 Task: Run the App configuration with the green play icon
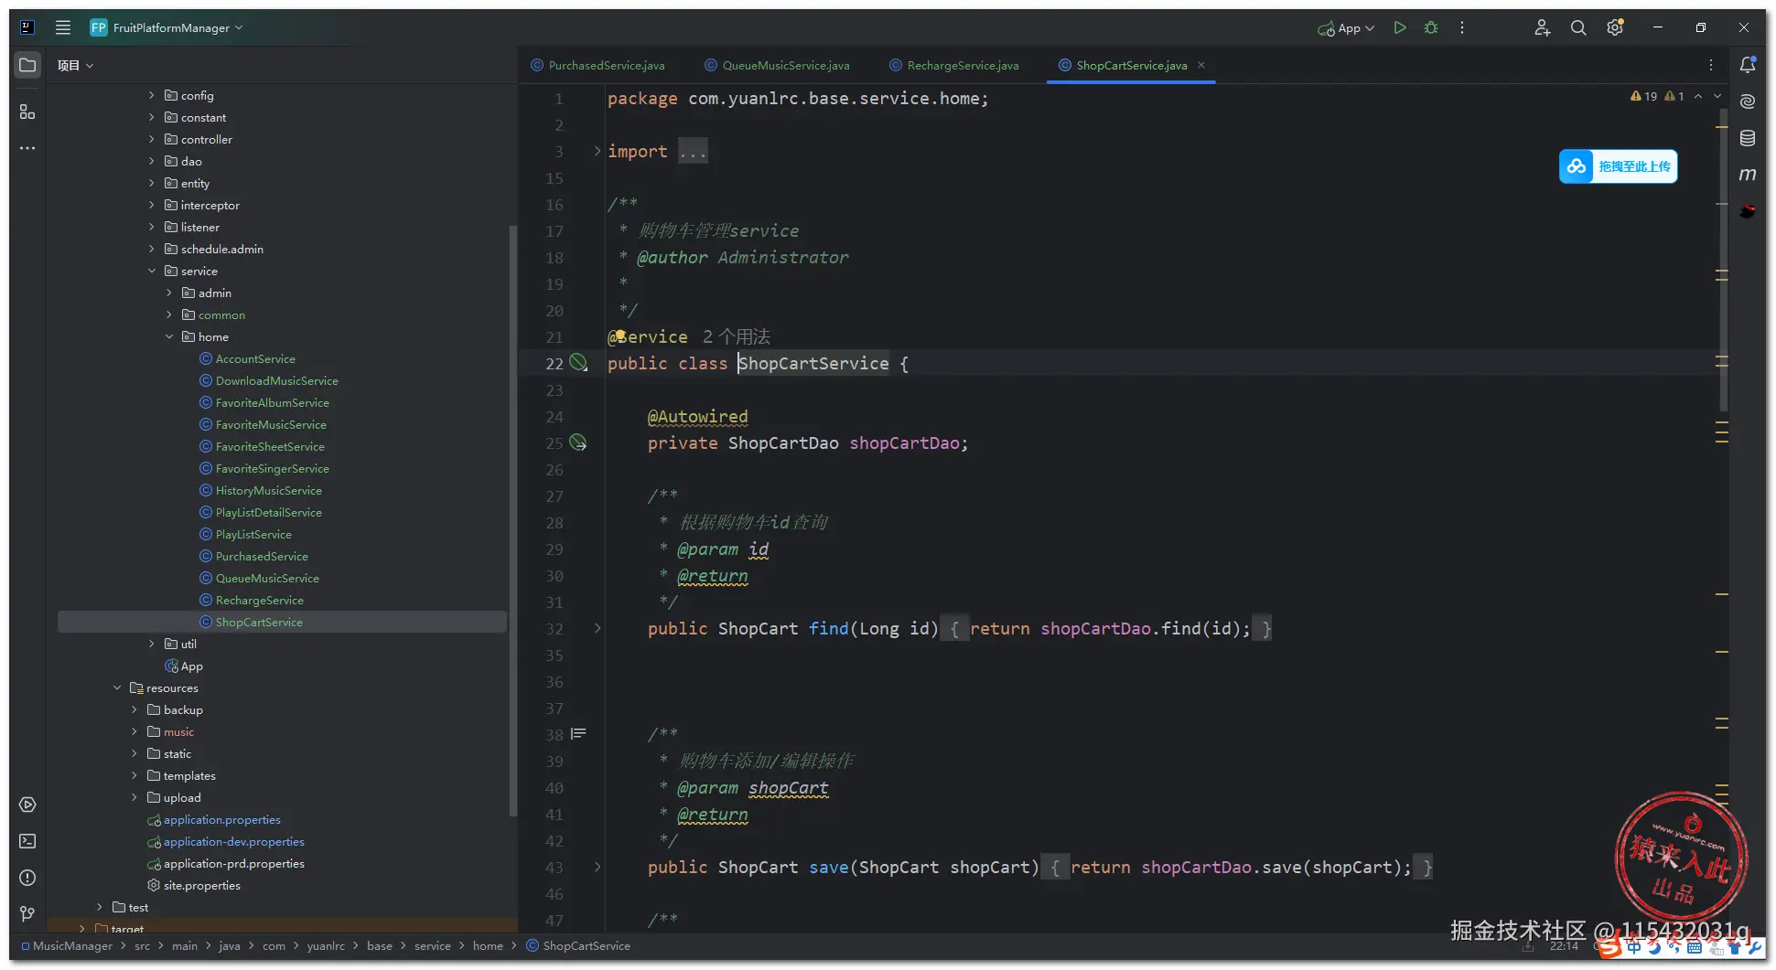1399,28
